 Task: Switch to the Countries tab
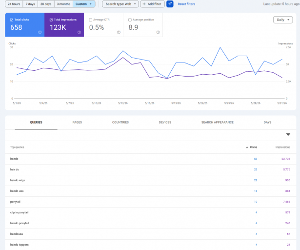tap(120, 123)
